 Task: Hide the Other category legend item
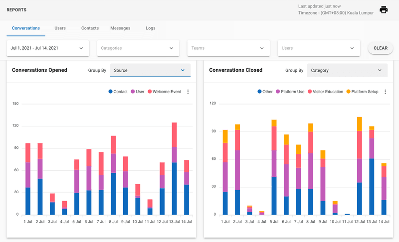coord(265,92)
